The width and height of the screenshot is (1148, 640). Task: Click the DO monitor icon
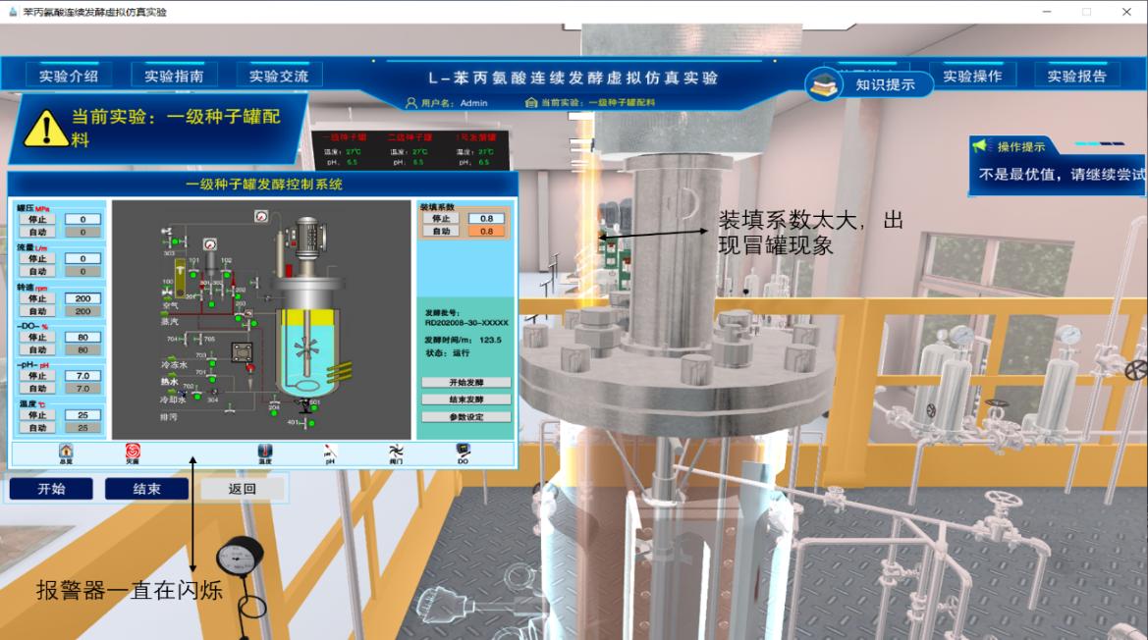pos(463,452)
